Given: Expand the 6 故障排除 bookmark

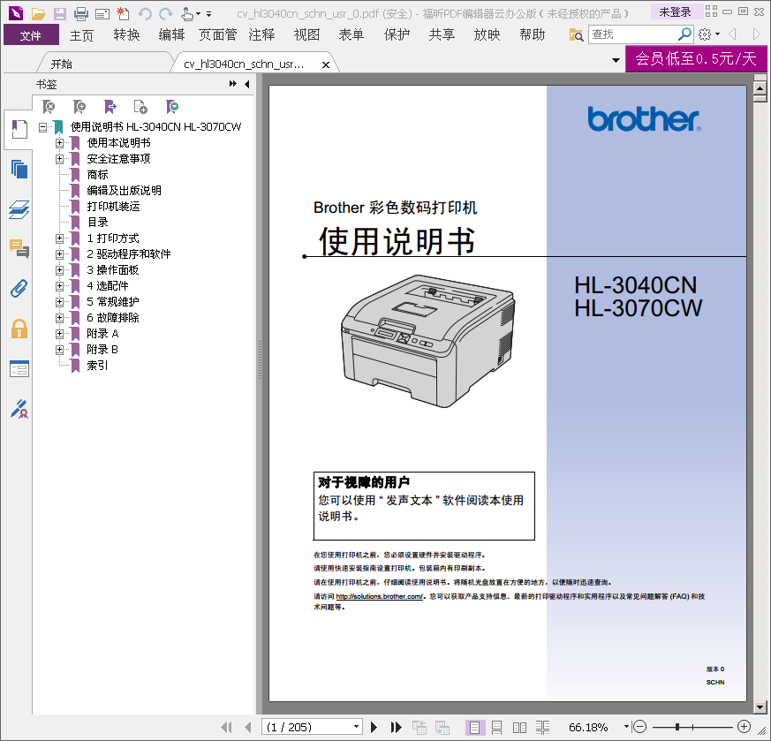Looking at the screenshot, I should pyautogui.click(x=59, y=318).
